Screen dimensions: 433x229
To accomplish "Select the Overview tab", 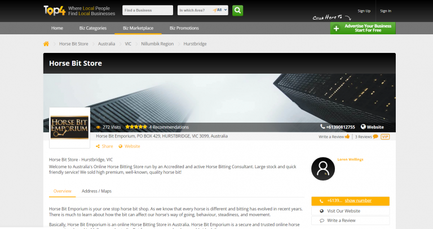I will pos(62,191).
